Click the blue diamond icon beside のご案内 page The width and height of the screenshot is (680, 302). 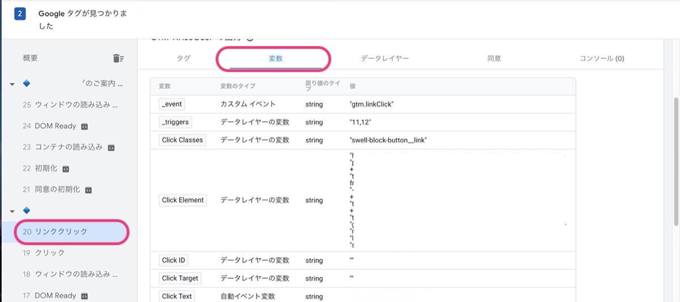pos(26,84)
